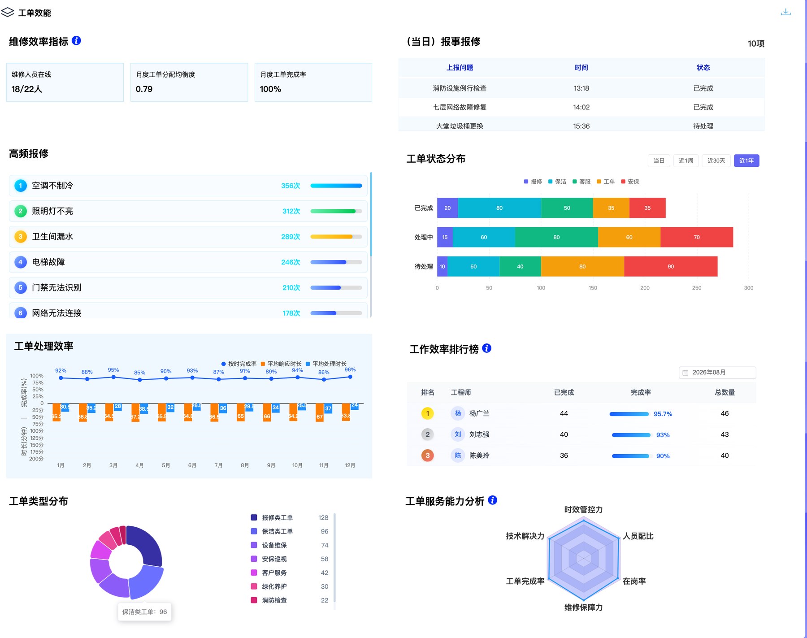The image size is (807, 638).
Task: Toggle 按时完成率 legend series
Action: [x=239, y=364]
